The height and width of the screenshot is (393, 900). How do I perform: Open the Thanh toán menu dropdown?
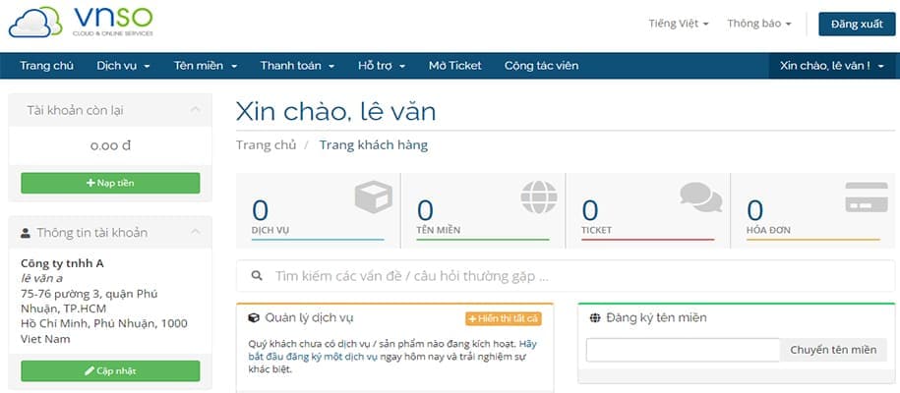coord(297,66)
